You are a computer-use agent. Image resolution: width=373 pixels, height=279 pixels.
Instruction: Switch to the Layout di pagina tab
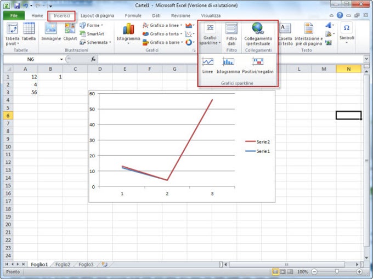[97, 16]
